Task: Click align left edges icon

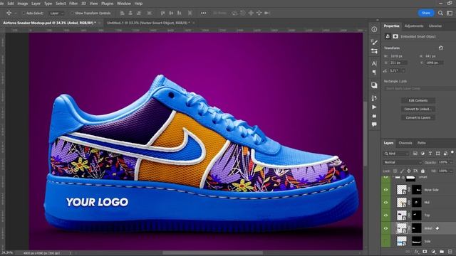Action: tap(122, 13)
